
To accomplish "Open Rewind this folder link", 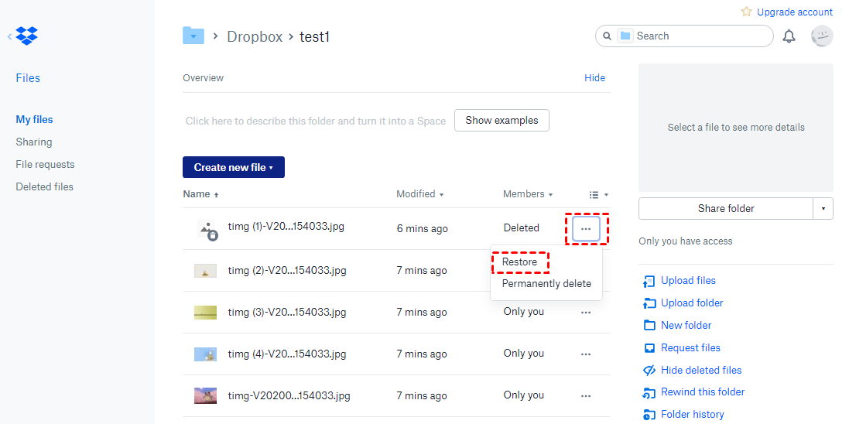I will [x=703, y=392].
